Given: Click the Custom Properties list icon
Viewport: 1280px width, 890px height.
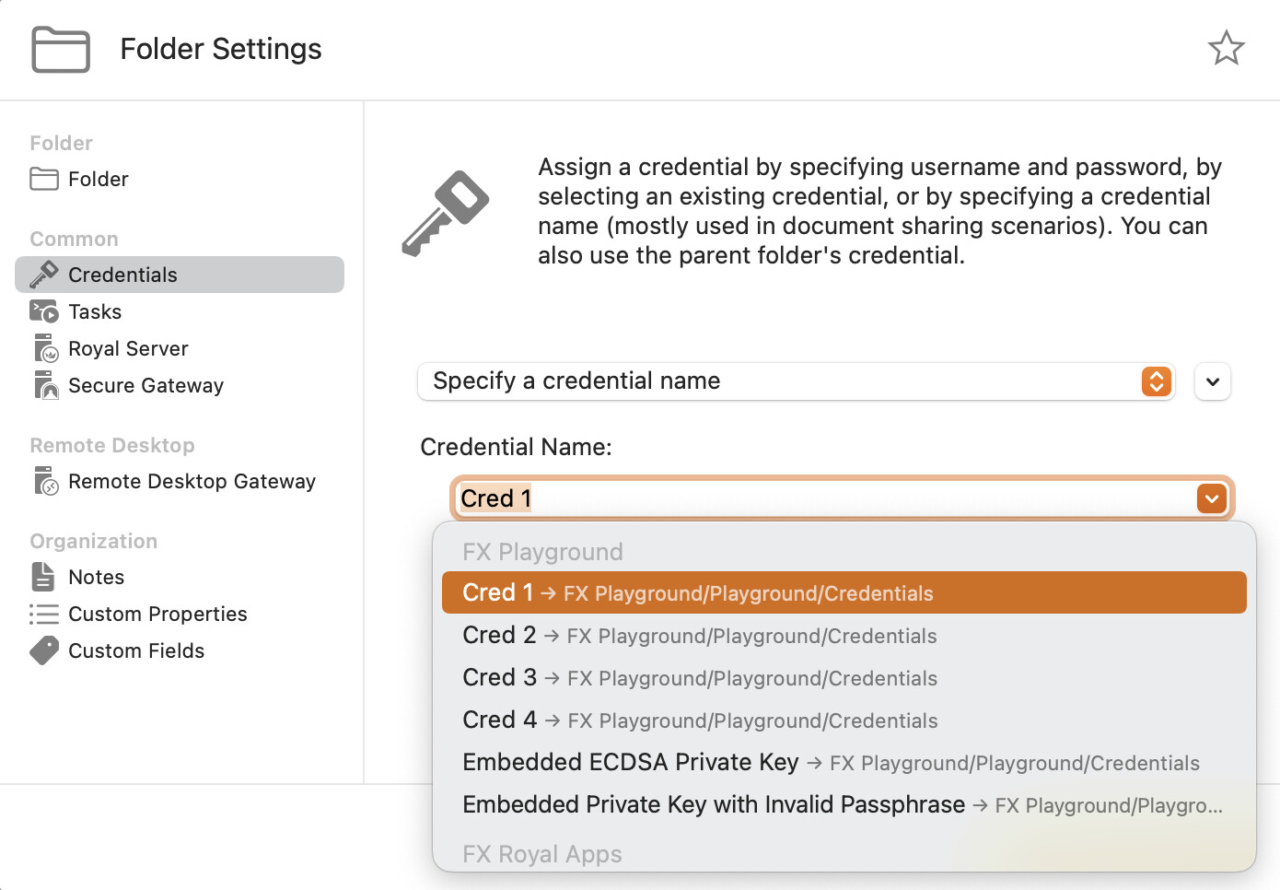Looking at the screenshot, I should (43, 614).
